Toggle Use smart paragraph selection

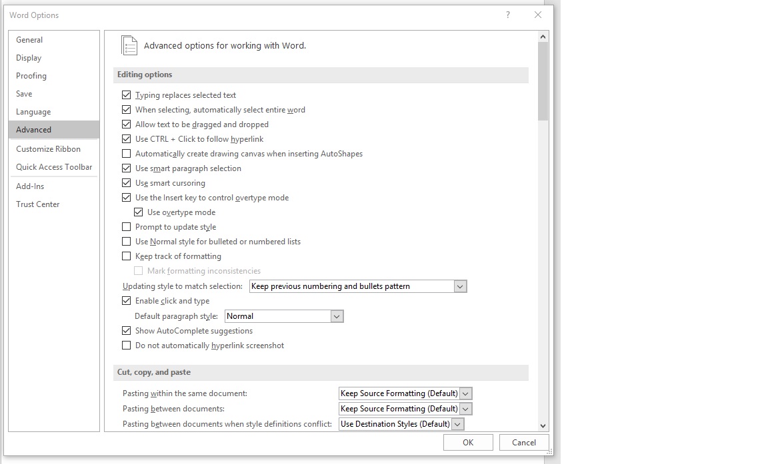tap(127, 168)
